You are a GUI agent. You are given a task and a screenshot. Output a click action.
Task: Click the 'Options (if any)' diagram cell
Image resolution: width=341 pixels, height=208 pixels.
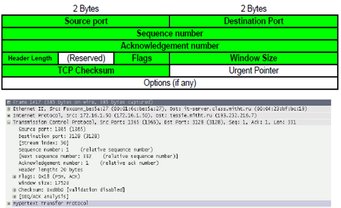tap(170, 83)
